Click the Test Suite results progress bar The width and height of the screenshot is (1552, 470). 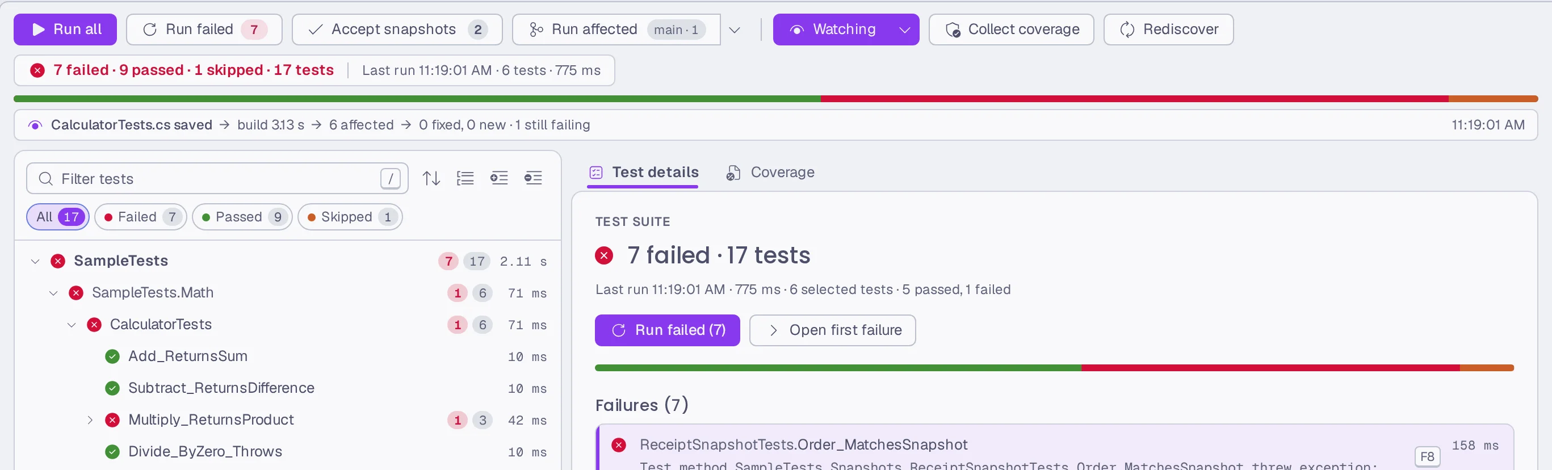click(1054, 368)
